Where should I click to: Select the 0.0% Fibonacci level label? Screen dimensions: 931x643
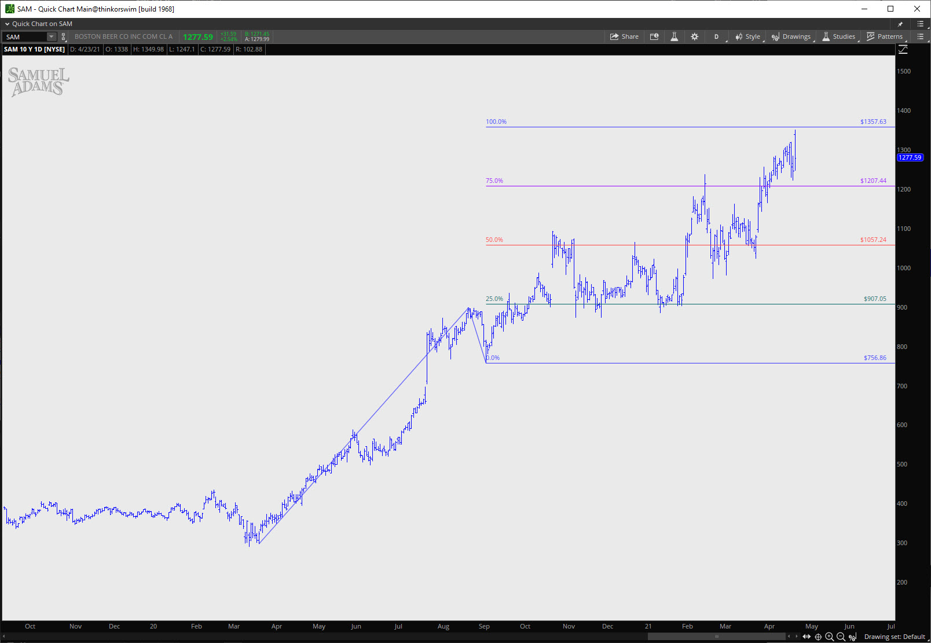(x=493, y=358)
